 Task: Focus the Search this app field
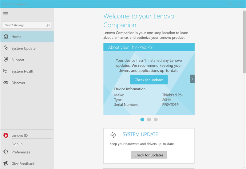click(x=27, y=25)
